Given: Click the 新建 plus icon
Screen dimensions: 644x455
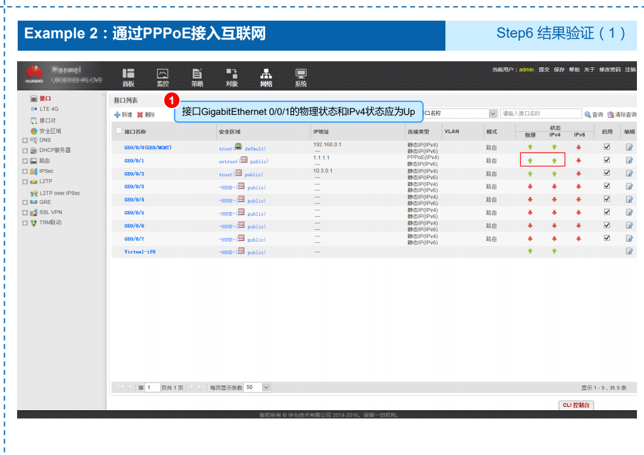Looking at the screenshot, I should click(117, 115).
